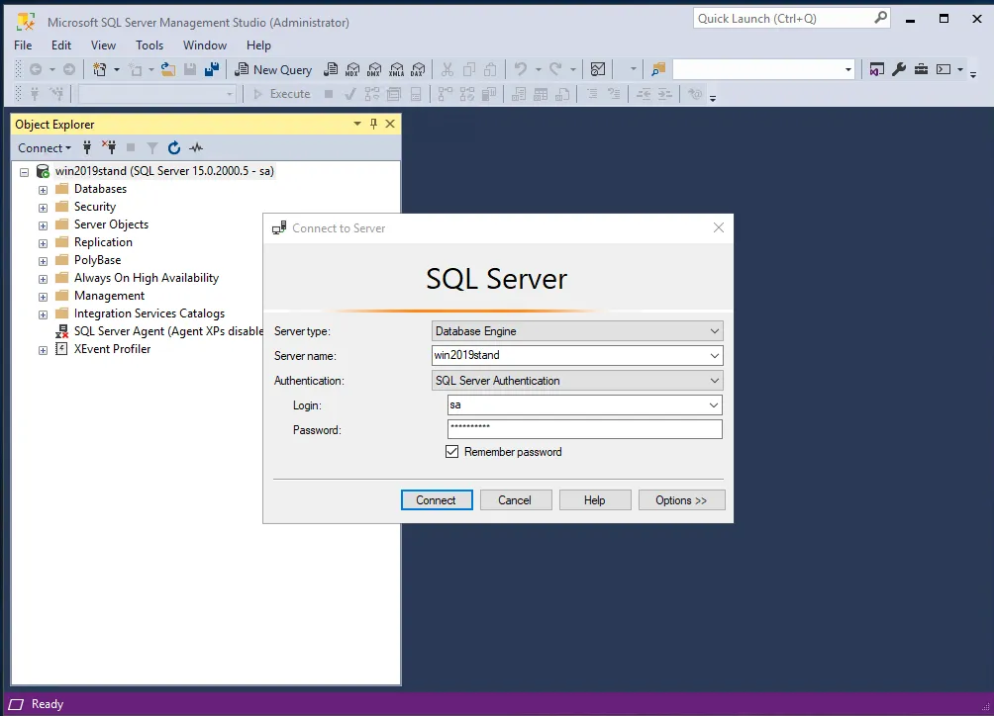Image resolution: width=994 pixels, height=716 pixels.
Task: Click the Disconnect icon in Object Explorer
Action: click(x=109, y=147)
